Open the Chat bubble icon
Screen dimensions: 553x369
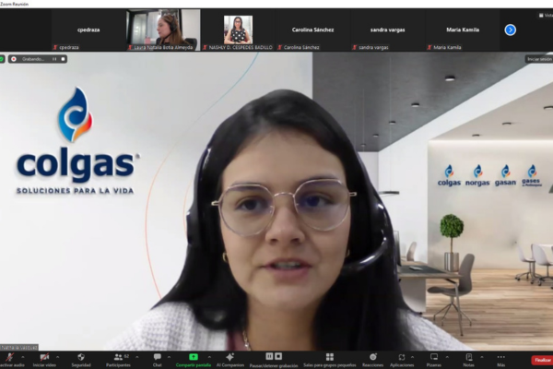pyautogui.click(x=158, y=357)
